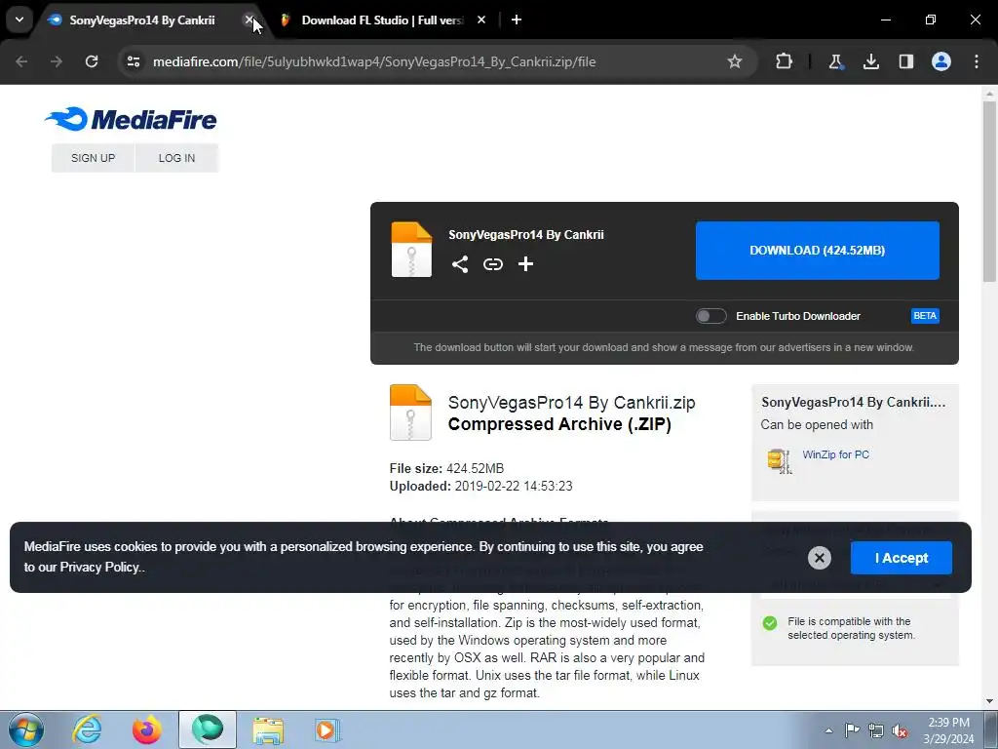Click DOWNLOAD (424.52MB) button

point(818,251)
